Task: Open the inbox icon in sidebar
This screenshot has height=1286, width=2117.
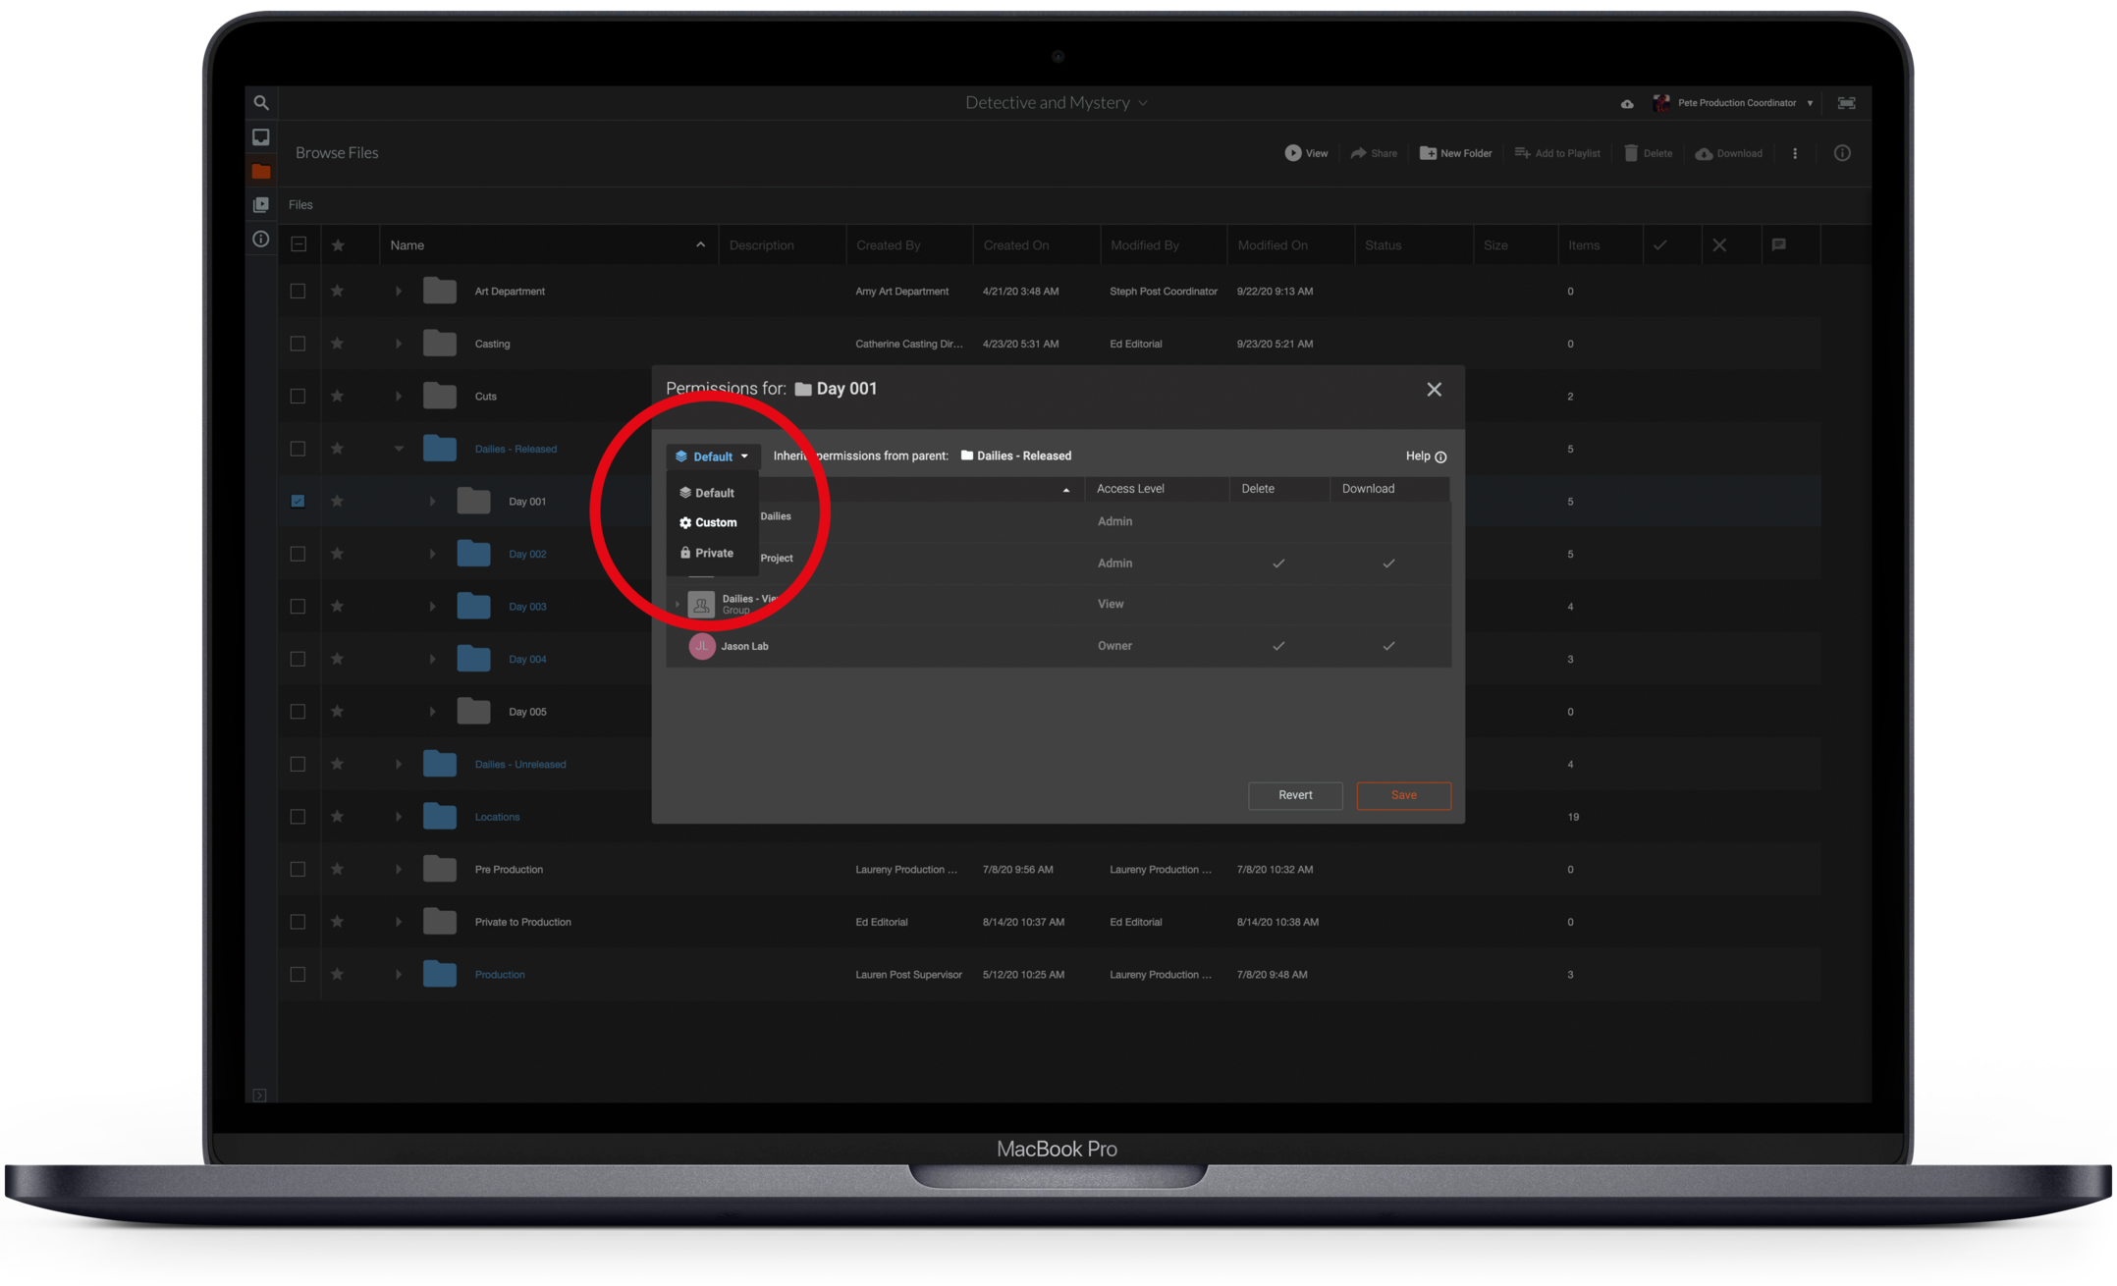Action: point(261,136)
